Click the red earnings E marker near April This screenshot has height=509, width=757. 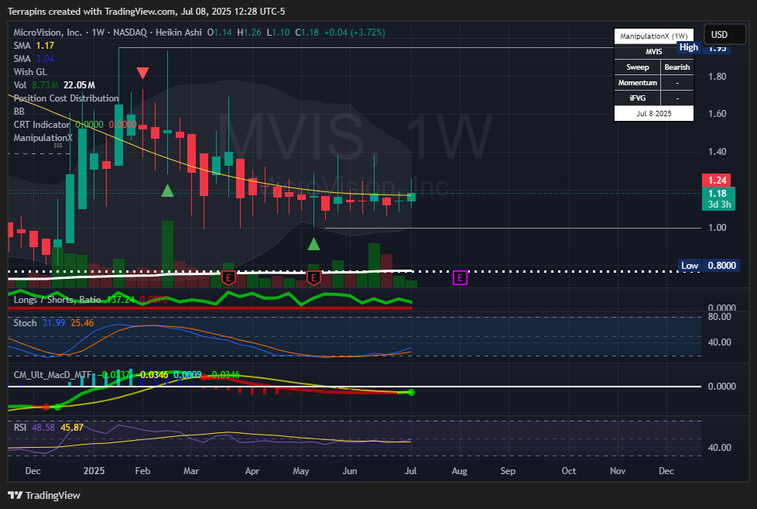click(x=228, y=278)
